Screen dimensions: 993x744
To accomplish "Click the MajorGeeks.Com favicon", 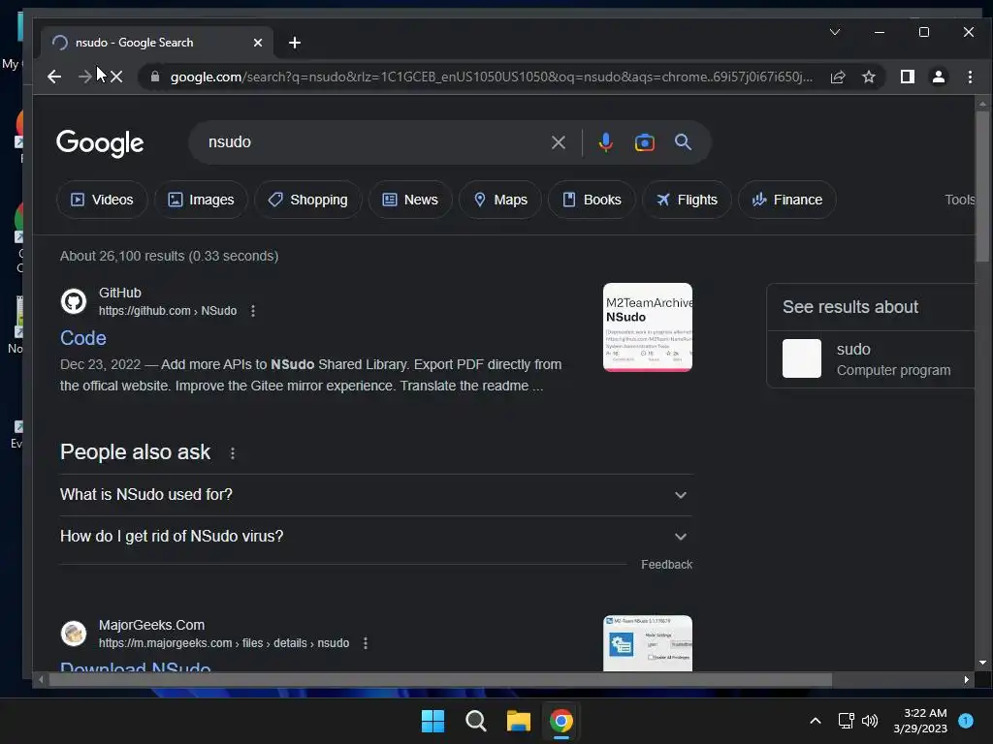I will 74,634.
